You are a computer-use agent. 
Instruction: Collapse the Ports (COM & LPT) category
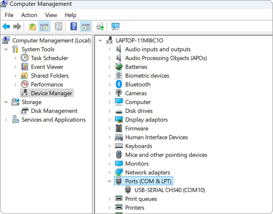click(x=109, y=181)
